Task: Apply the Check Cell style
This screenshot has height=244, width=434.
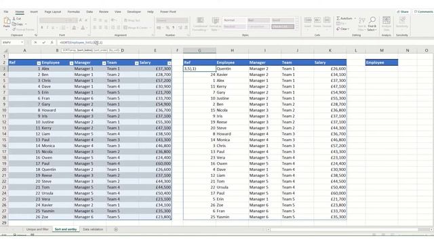Action: click(282, 26)
